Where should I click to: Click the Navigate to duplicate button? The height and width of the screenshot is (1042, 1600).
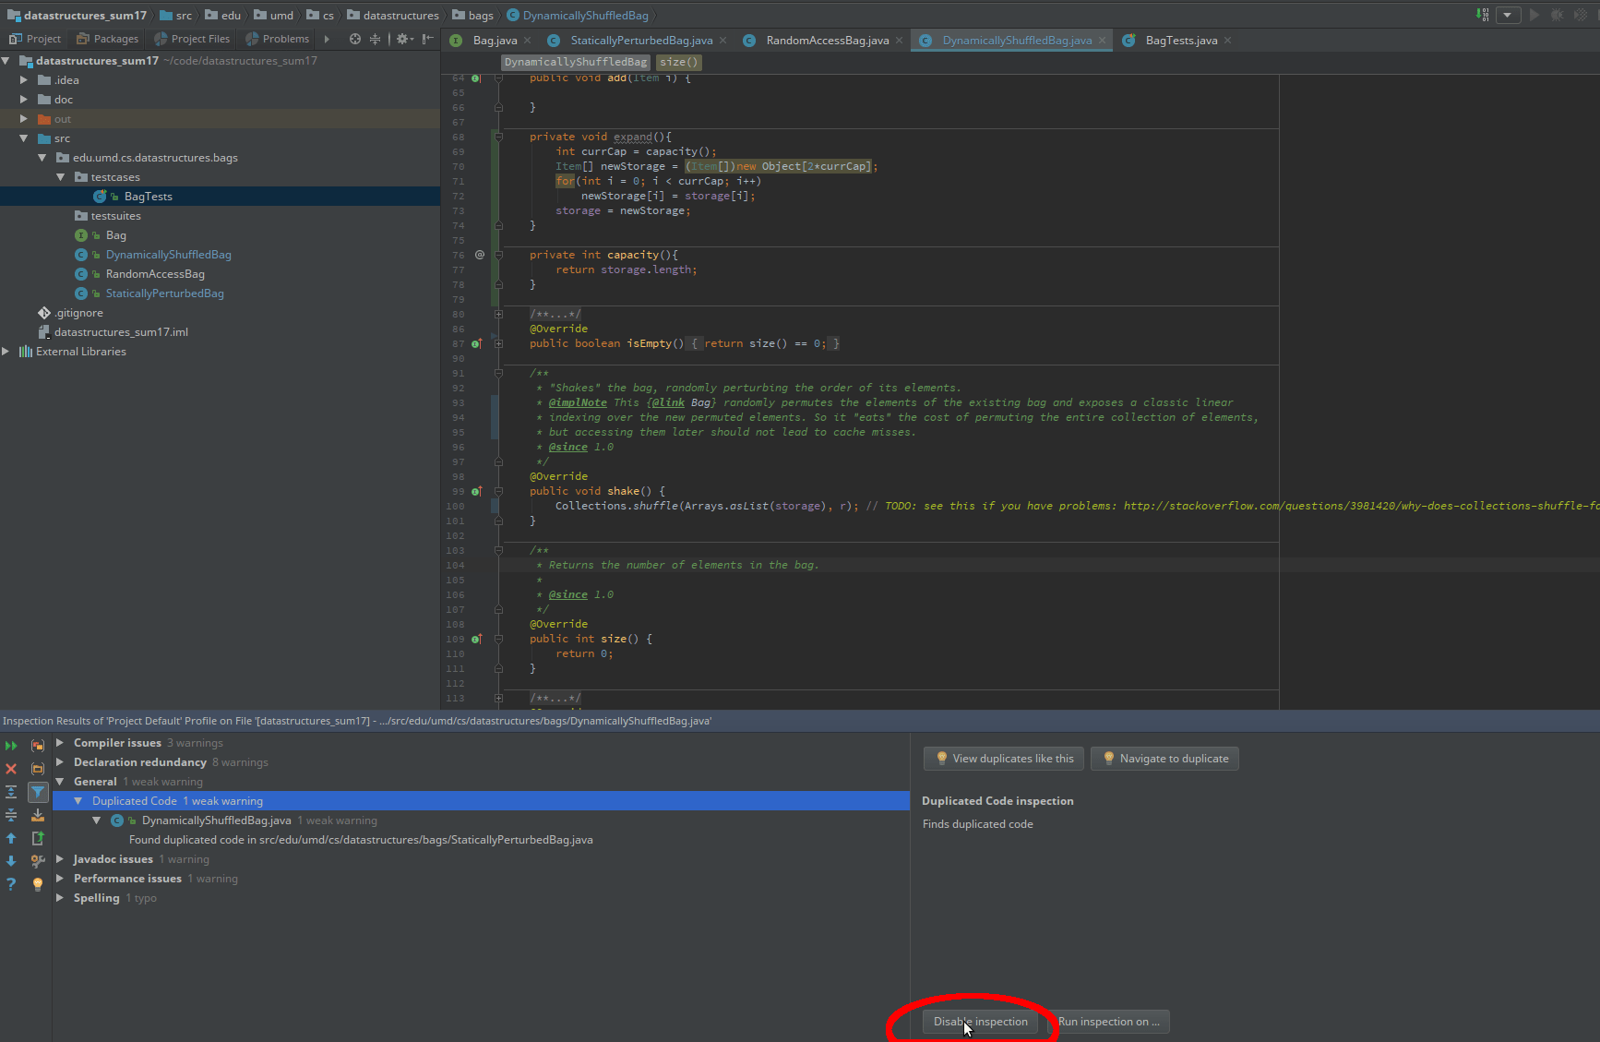tap(1164, 759)
